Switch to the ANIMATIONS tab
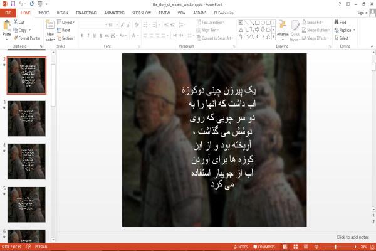Viewport: 376px width, 251px height. coord(115,13)
